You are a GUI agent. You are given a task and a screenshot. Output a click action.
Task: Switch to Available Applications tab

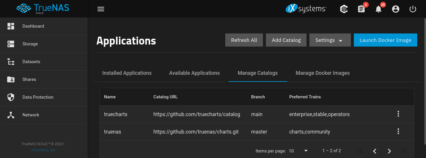pyautogui.click(x=194, y=73)
